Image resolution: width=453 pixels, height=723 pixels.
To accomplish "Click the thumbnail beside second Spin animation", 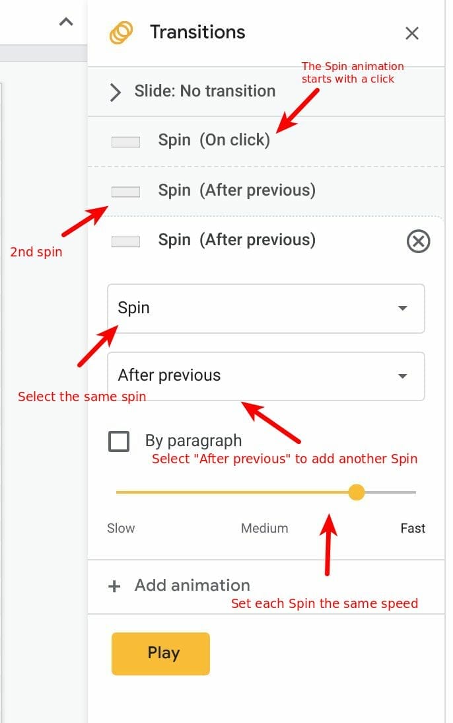I will pos(126,192).
